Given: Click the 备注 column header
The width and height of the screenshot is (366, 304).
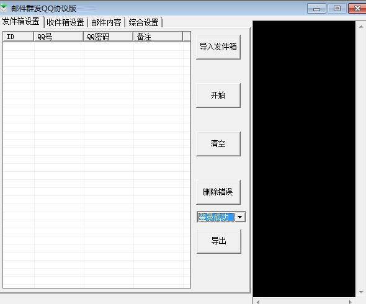Looking at the screenshot, I should [x=158, y=37].
